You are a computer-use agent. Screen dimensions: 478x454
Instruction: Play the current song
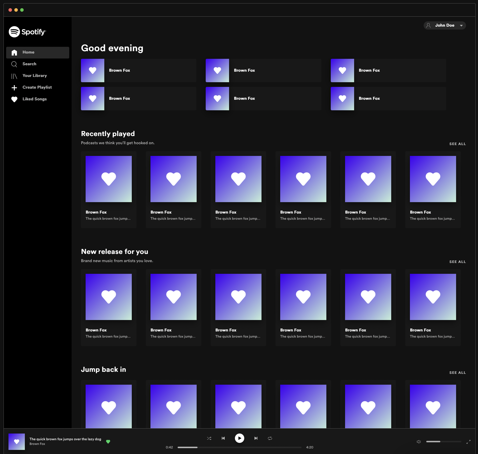click(239, 438)
